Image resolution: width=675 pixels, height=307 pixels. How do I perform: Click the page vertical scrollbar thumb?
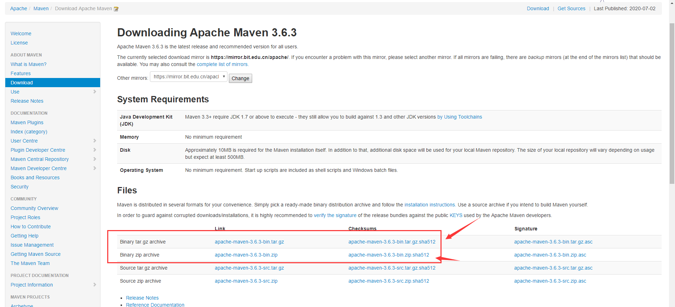click(x=672, y=103)
